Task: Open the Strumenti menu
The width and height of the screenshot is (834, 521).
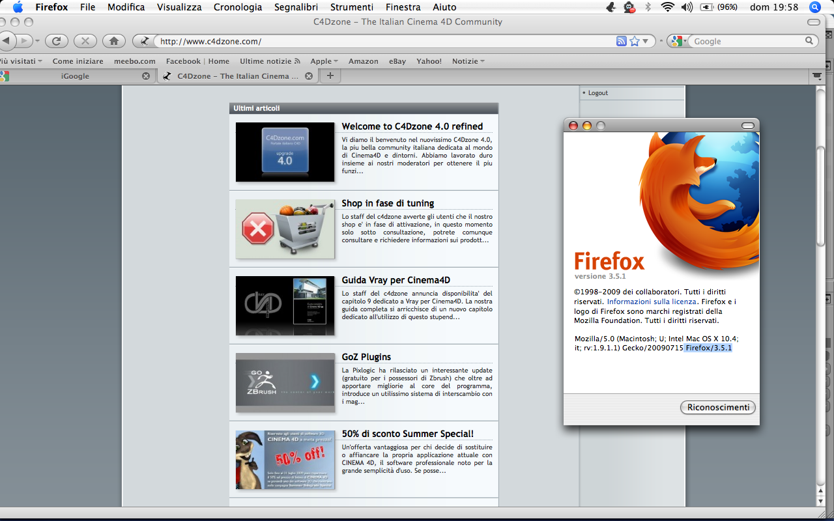Action: click(x=352, y=7)
